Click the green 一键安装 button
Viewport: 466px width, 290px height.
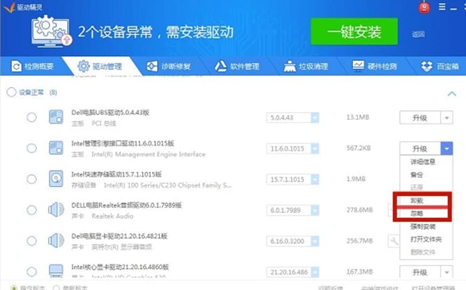pyautogui.click(x=354, y=31)
